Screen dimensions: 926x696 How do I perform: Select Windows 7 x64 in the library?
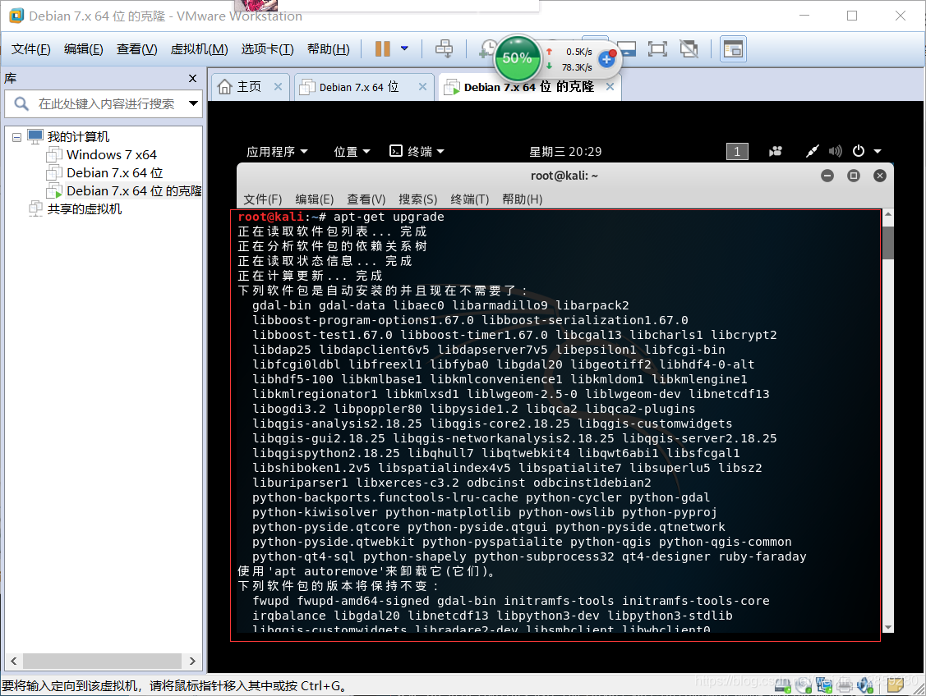(111, 155)
